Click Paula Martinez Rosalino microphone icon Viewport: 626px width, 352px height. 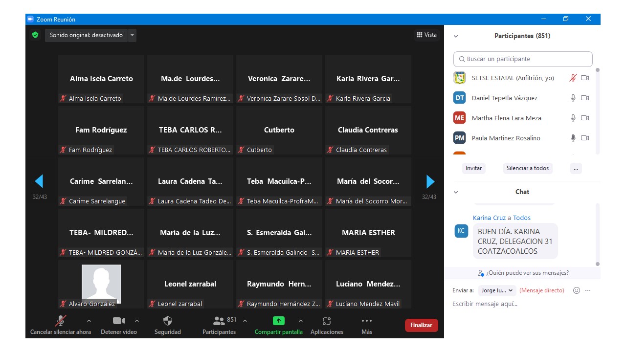(573, 138)
